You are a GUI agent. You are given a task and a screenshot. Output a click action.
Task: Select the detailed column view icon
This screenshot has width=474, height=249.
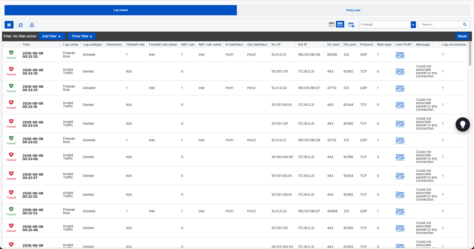340,24
